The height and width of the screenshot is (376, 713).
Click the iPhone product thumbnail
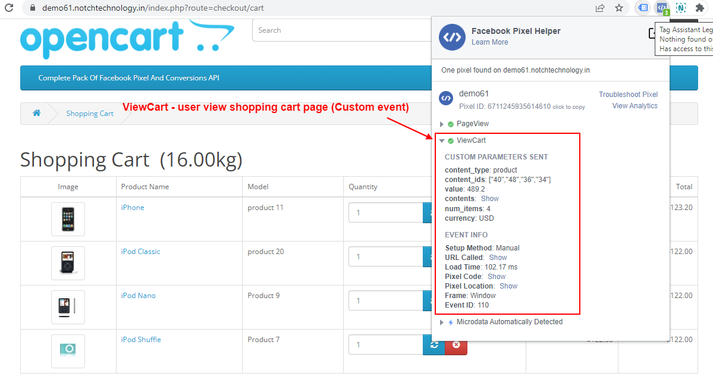[x=68, y=219]
